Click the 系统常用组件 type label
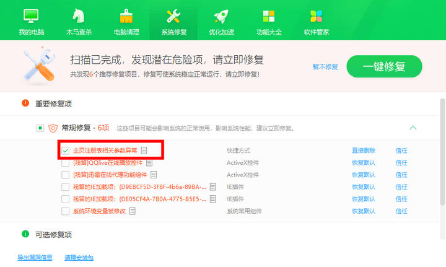Screen dimensions: 446x267 [x=244, y=211]
